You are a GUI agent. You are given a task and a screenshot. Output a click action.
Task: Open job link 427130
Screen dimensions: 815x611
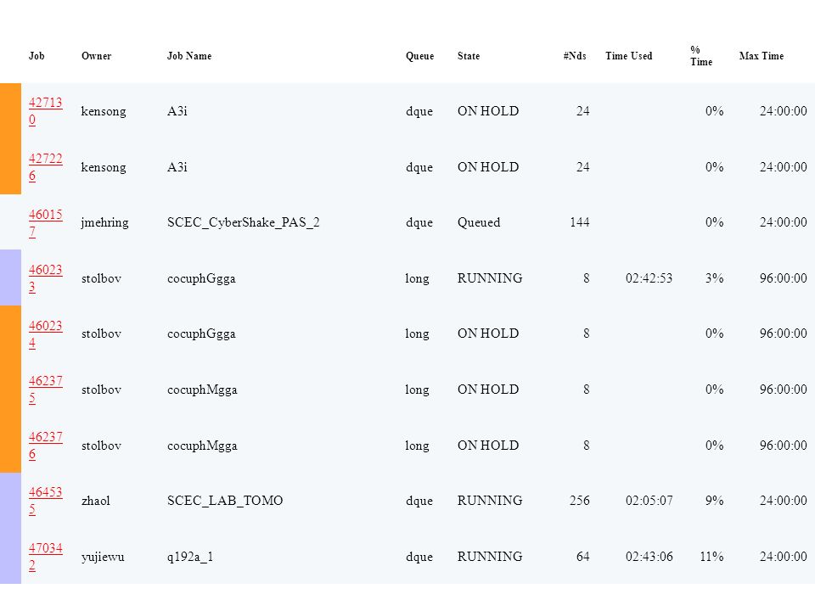[45, 111]
